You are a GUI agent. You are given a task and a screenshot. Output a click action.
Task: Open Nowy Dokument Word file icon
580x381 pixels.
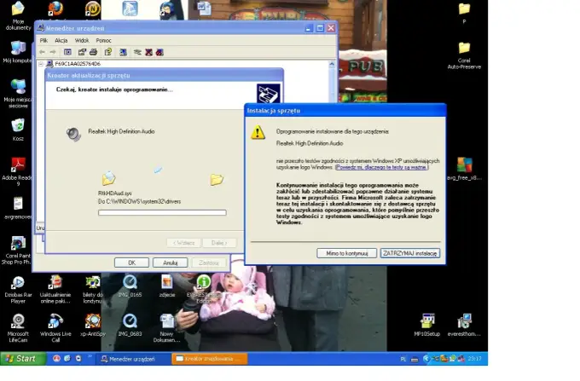click(166, 328)
